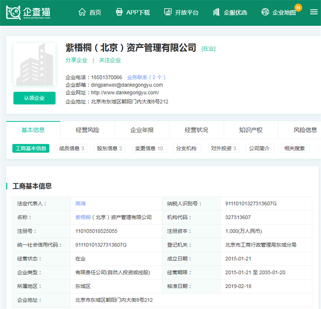Open the hamburger menu
321x309 pixels.
click(314, 12)
